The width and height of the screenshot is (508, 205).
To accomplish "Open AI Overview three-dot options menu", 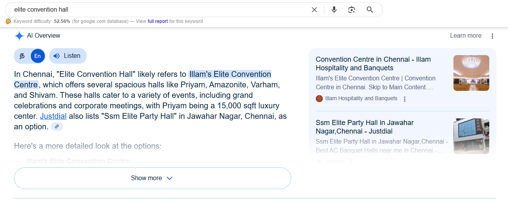I will [492, 36].
